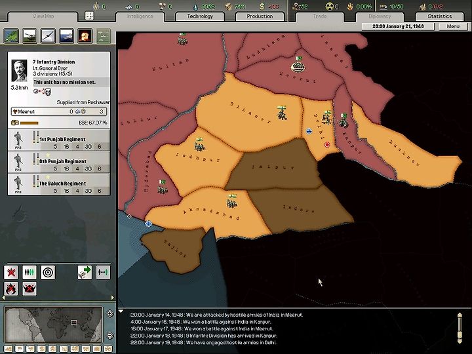Click the split units arrows button
This screenshot has height=354, width=472.
[103, 273]
